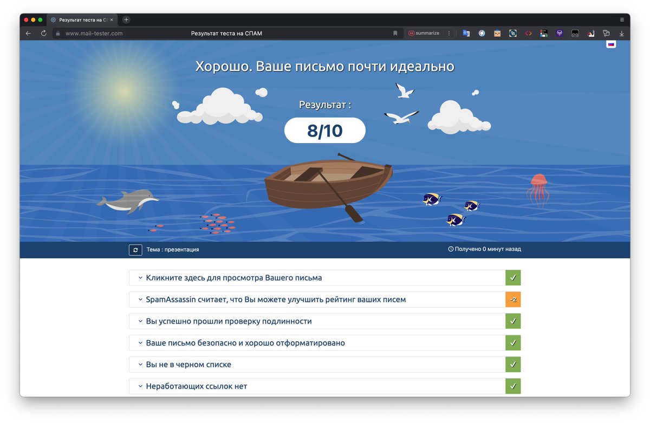Open the Google Translate extension icon
Viewport: 650px width, 423px height.
466,33
